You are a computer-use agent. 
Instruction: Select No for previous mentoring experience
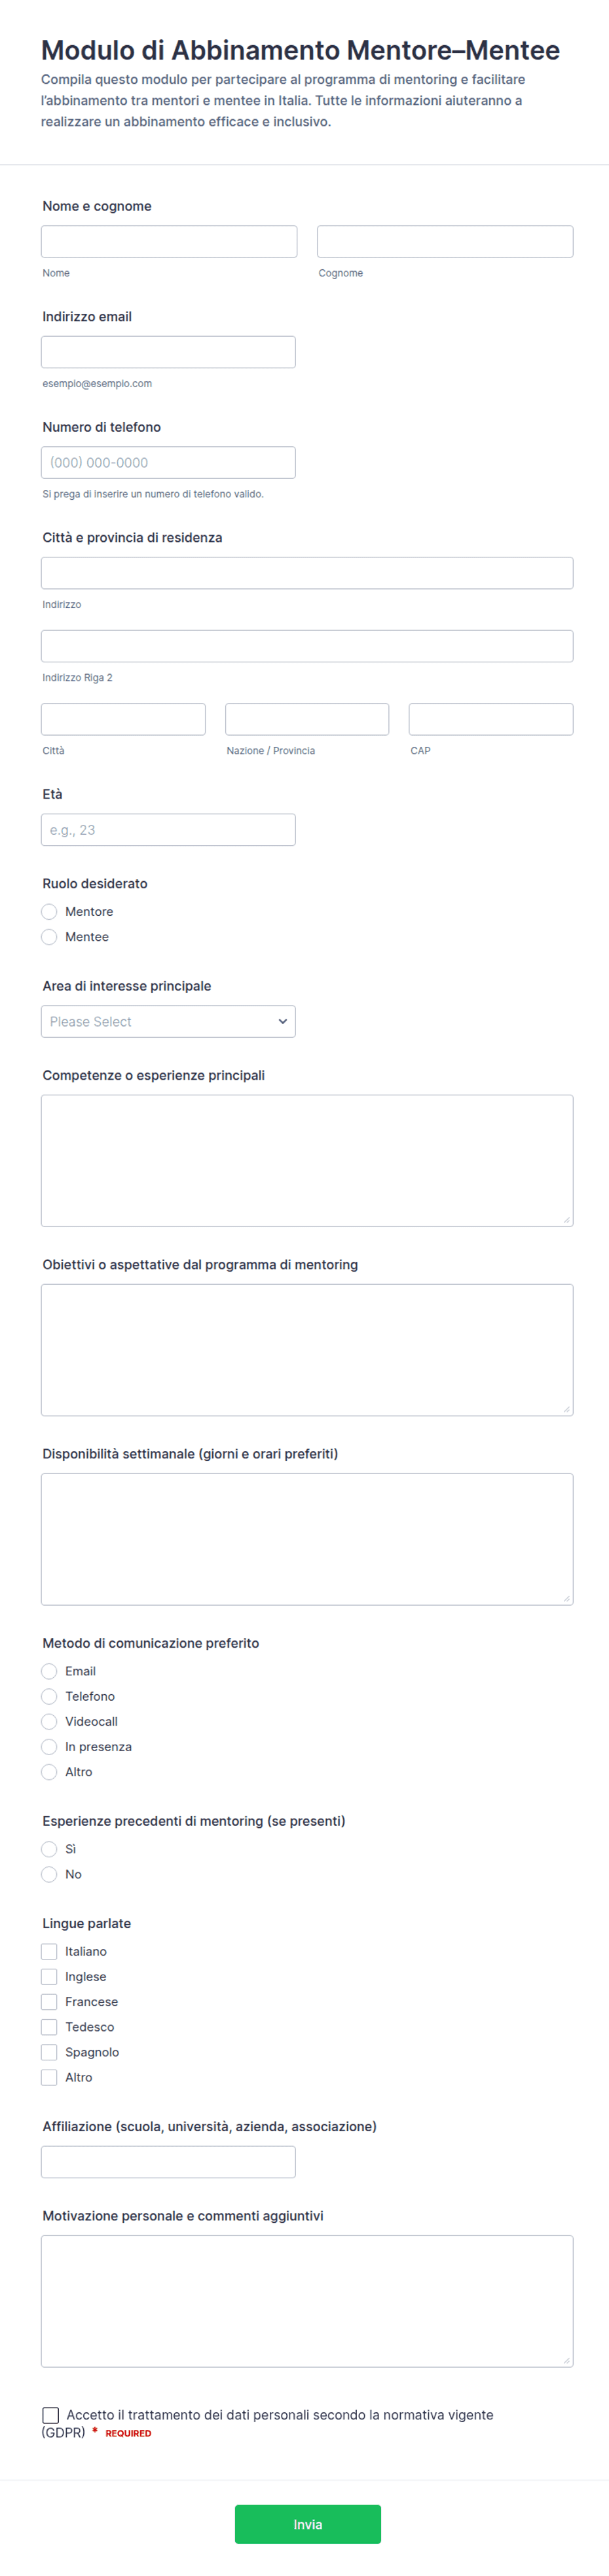tap(49, 1873)
